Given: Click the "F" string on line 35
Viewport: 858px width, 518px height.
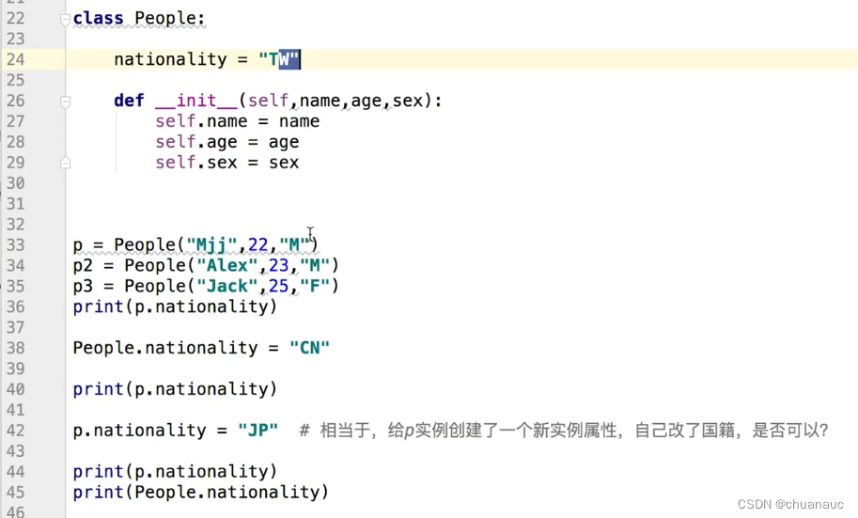Looking at the screenshot, I should coord(315,286).
